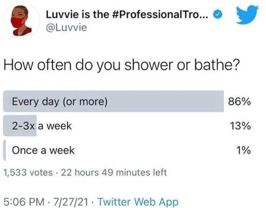This screenshot has width=266, height=208.
Task: Open the 5:06 PM timestamp
Action: [24, 202]
